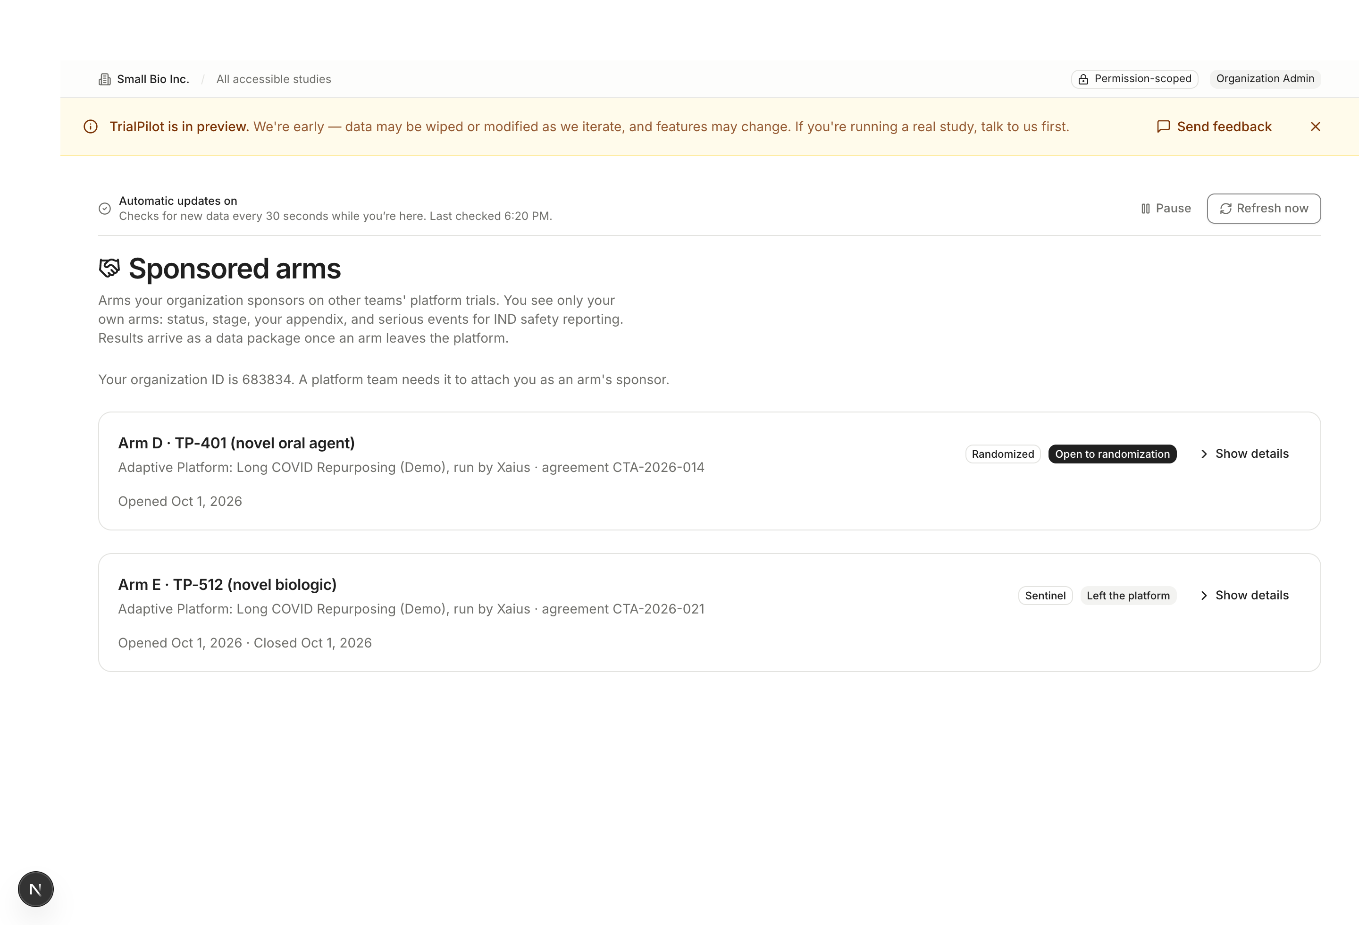Click the agreement CTA-2026-021 line
The image size is (1359, 925).
point(411,609)
